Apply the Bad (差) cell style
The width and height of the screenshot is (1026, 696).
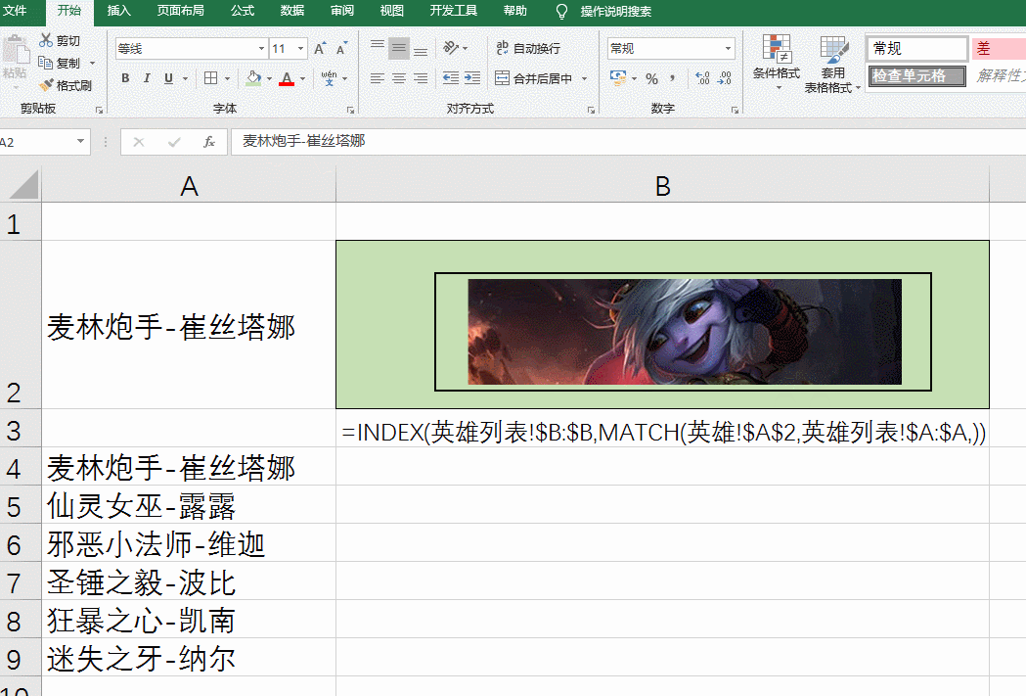(999, 48)
